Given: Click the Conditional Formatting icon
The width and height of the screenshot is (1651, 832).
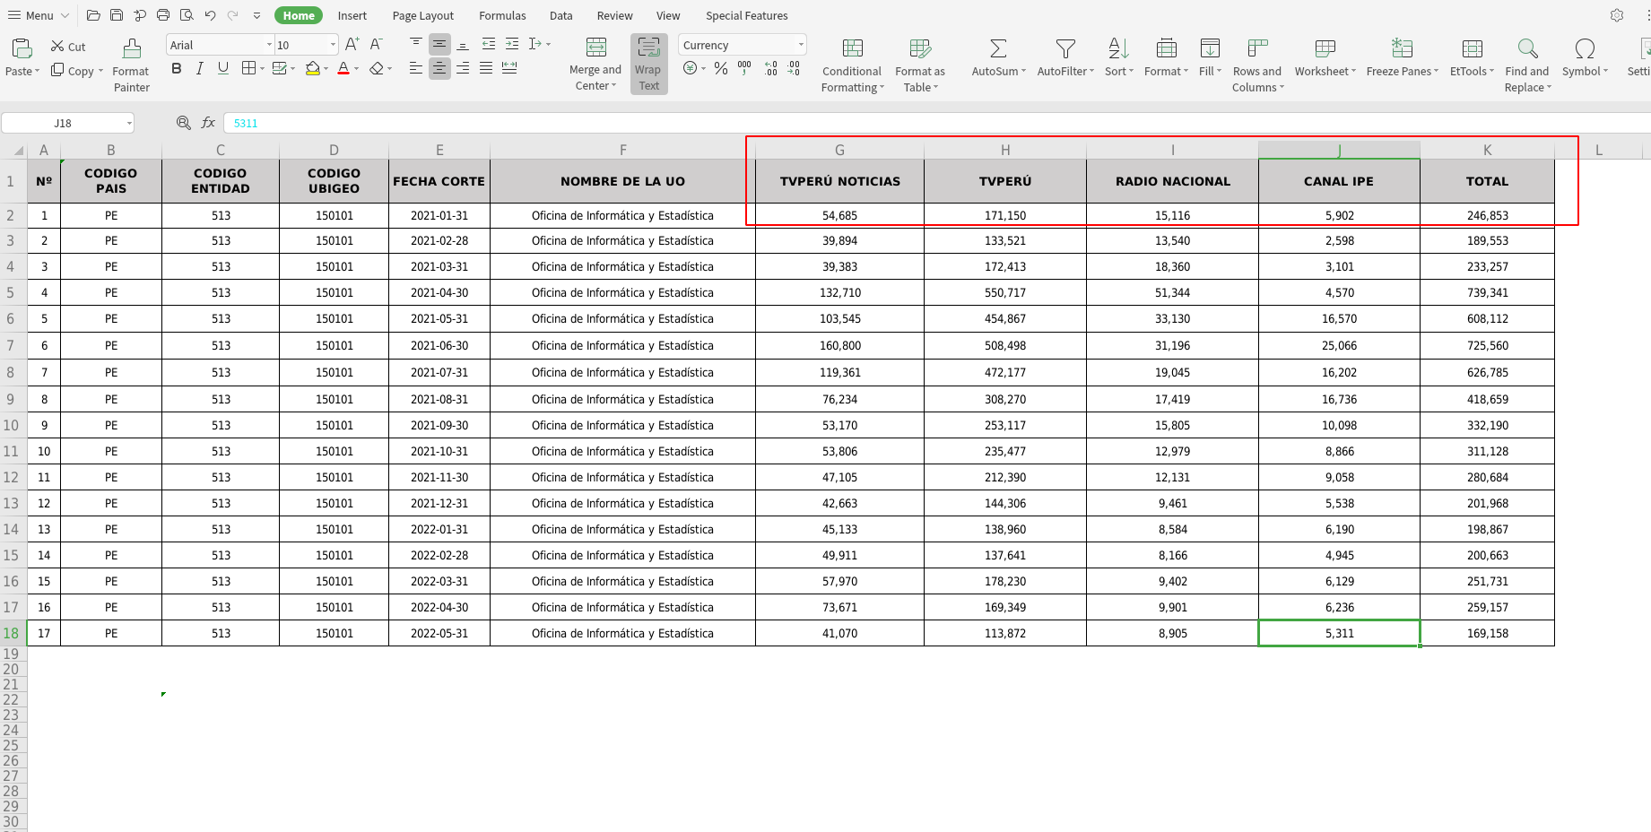Looking at the screenshot, I should tap(852, 49).
